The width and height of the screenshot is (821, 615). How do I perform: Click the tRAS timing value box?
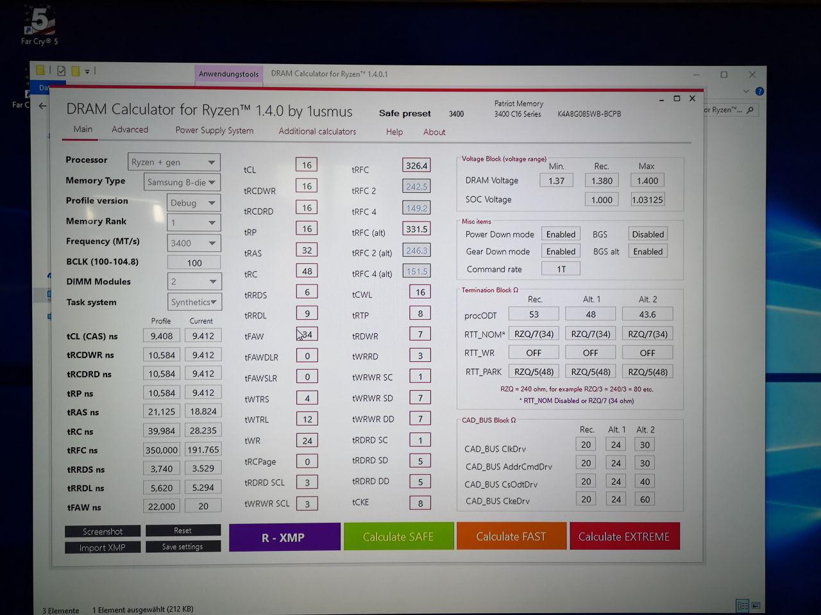307,250
